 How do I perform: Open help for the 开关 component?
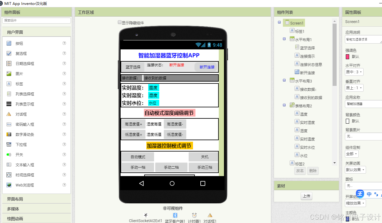tap(64, 155)
